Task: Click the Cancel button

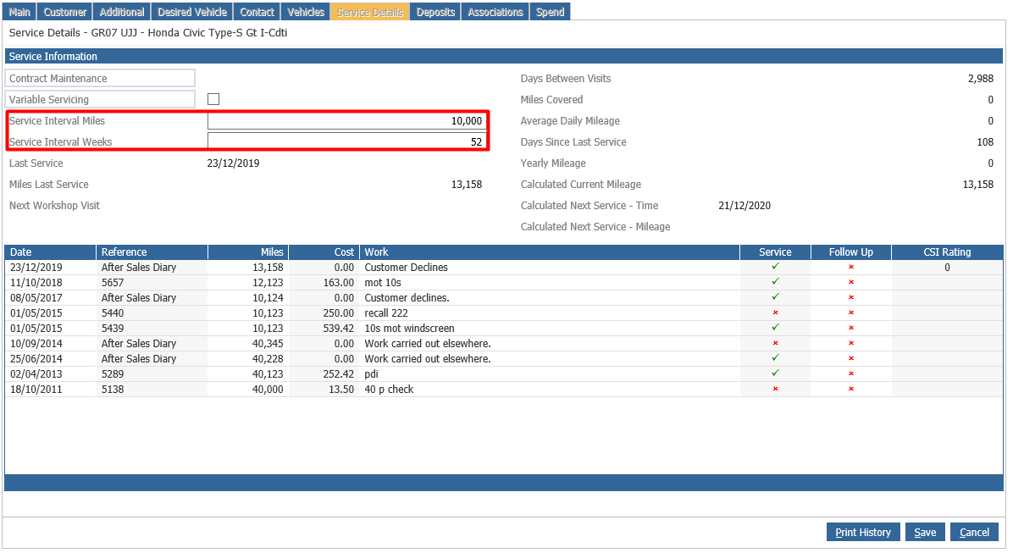Action: [x=974, y=532]
